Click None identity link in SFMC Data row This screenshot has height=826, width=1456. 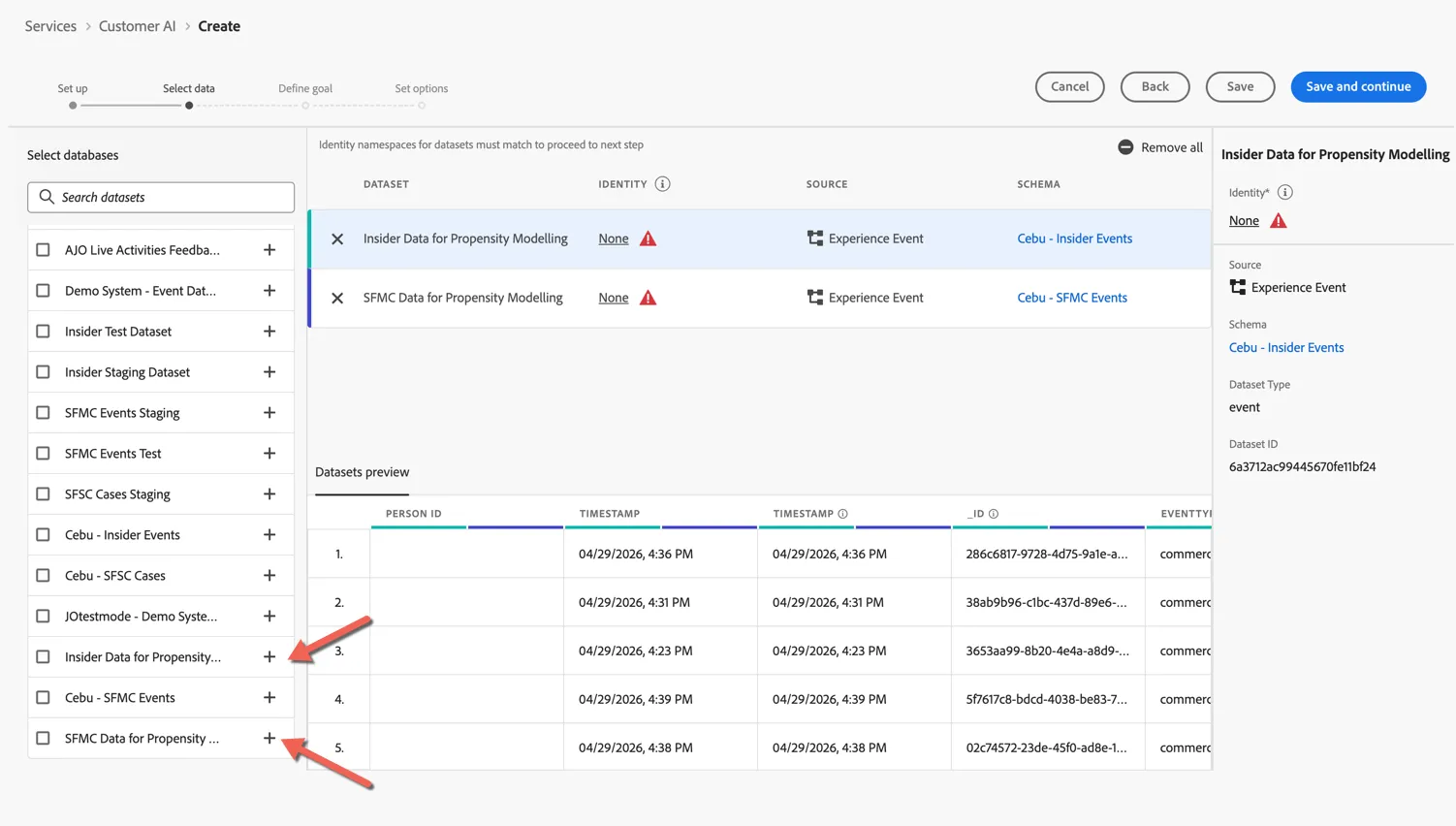click(614, 298)
